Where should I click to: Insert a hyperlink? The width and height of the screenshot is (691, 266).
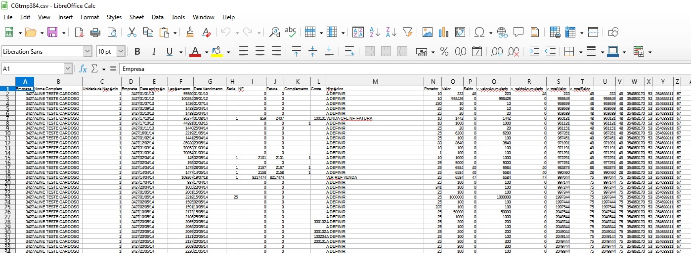point(502,33)
